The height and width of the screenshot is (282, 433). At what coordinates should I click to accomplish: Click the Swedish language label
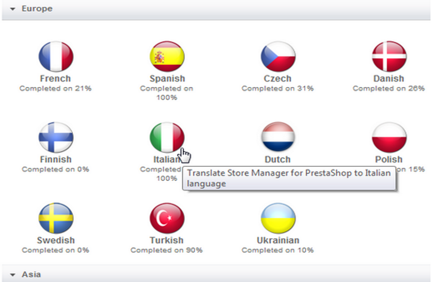pos(56,240)
